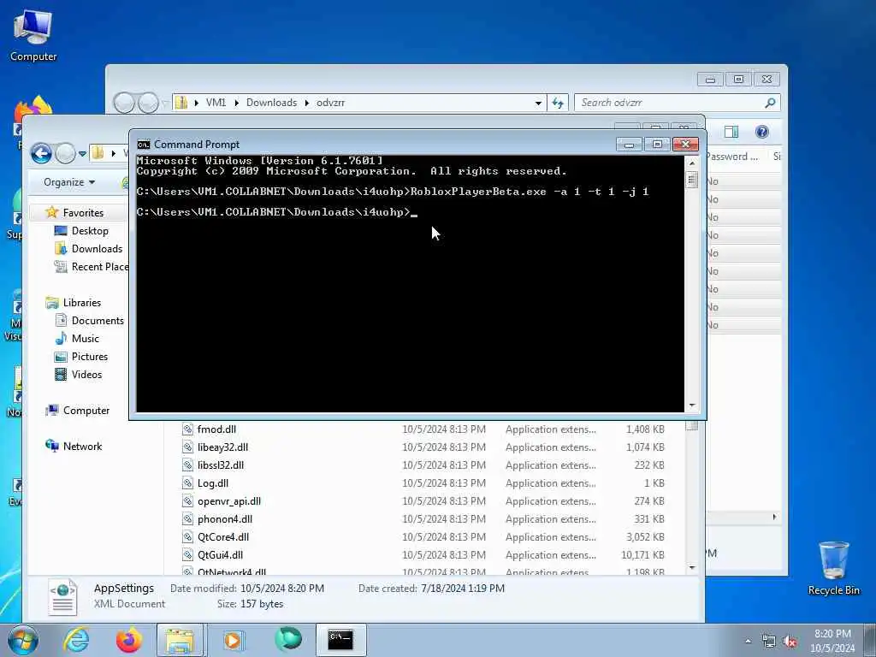The image size is (876, 657).
Task: Click Downloads in odvzrr address bar
Action: point(271,103)
